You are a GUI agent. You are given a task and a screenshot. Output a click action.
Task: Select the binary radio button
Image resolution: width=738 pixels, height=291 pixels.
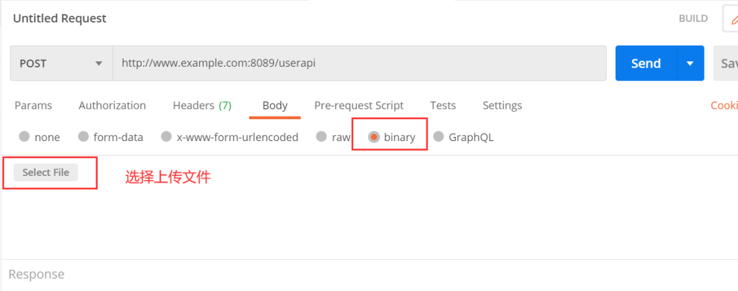point(374,136)
